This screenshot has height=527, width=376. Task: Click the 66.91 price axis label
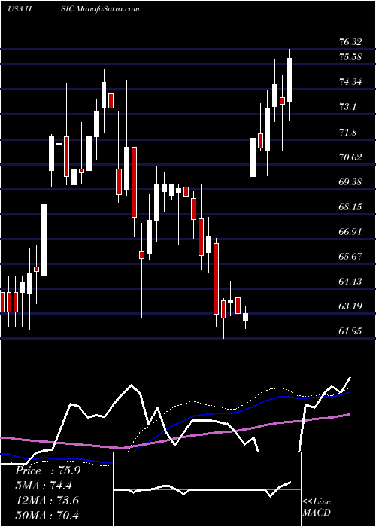coord(350,232)
